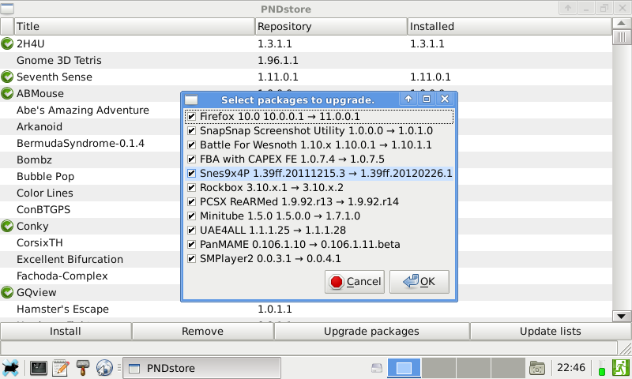This screenshot has height=379, width=632.
Task: Deselect the SMPlayer2 upgrade checkbox
Action: (191, 259)
